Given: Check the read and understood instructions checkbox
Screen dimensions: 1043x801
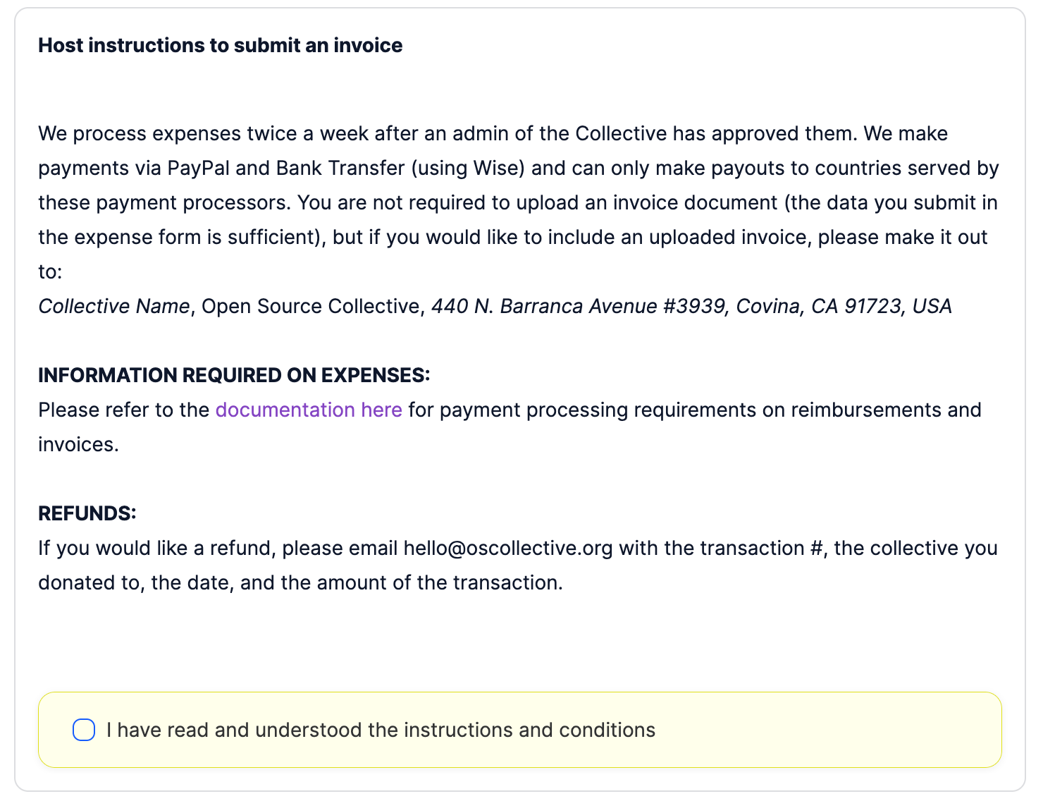Looking at the screenshot, I should [x=84, y=730].
